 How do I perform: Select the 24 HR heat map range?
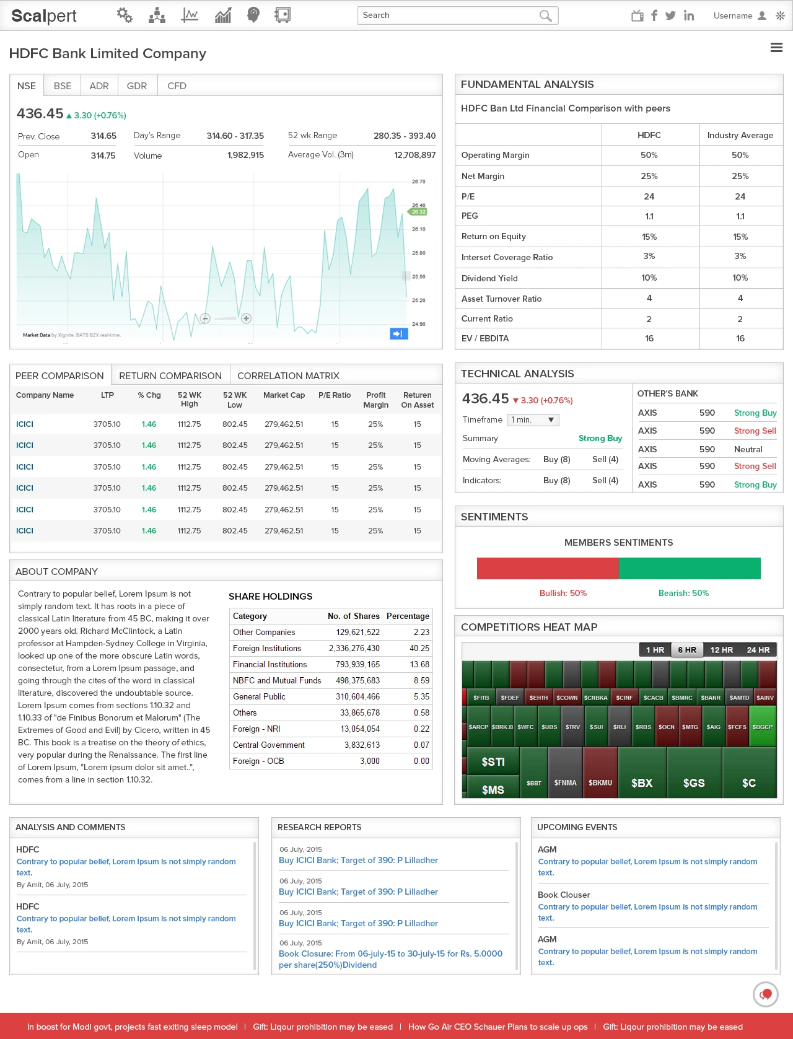758,650
